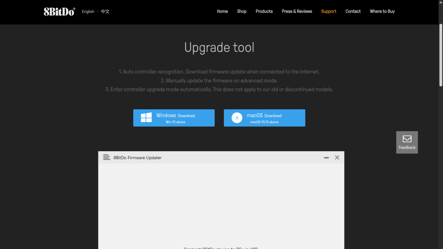Click the hamburger icon in Firmware Updater
Screen dimensions: 443x249
(x=107, y=157)
